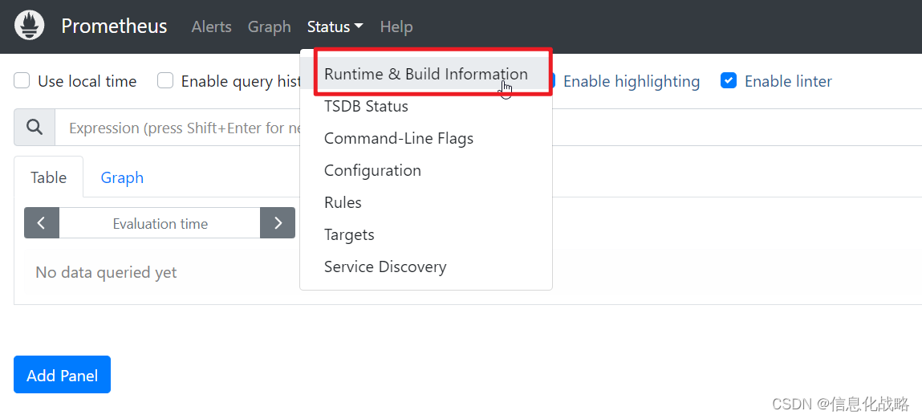Screen dimensions: 922x419
Task: Click the Prometheus flame logo icon
Action: coord(30,26)
